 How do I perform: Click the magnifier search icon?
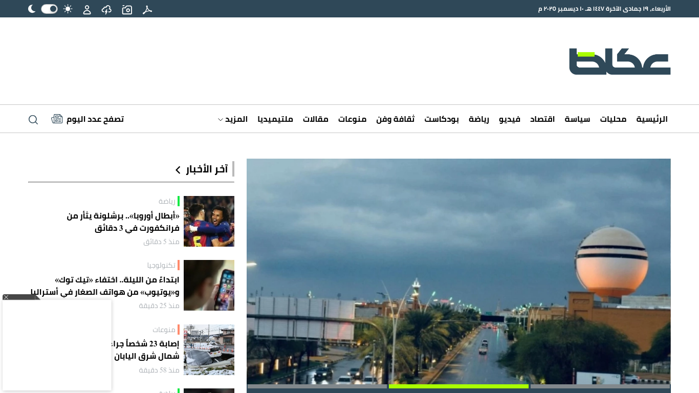pos(33,119)
